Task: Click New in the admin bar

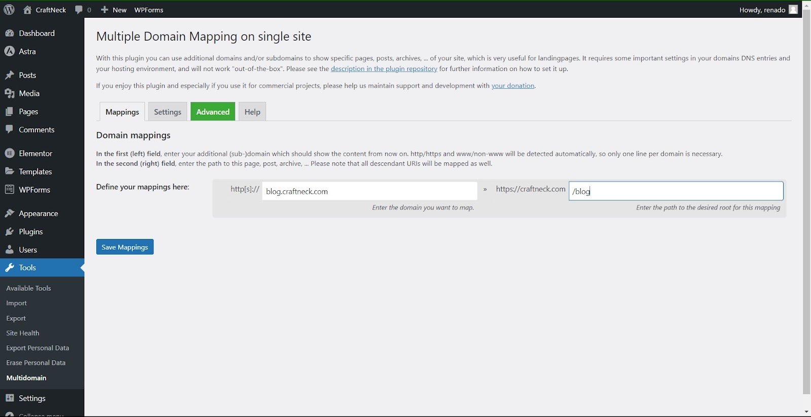Action: [x=120, y=10]
